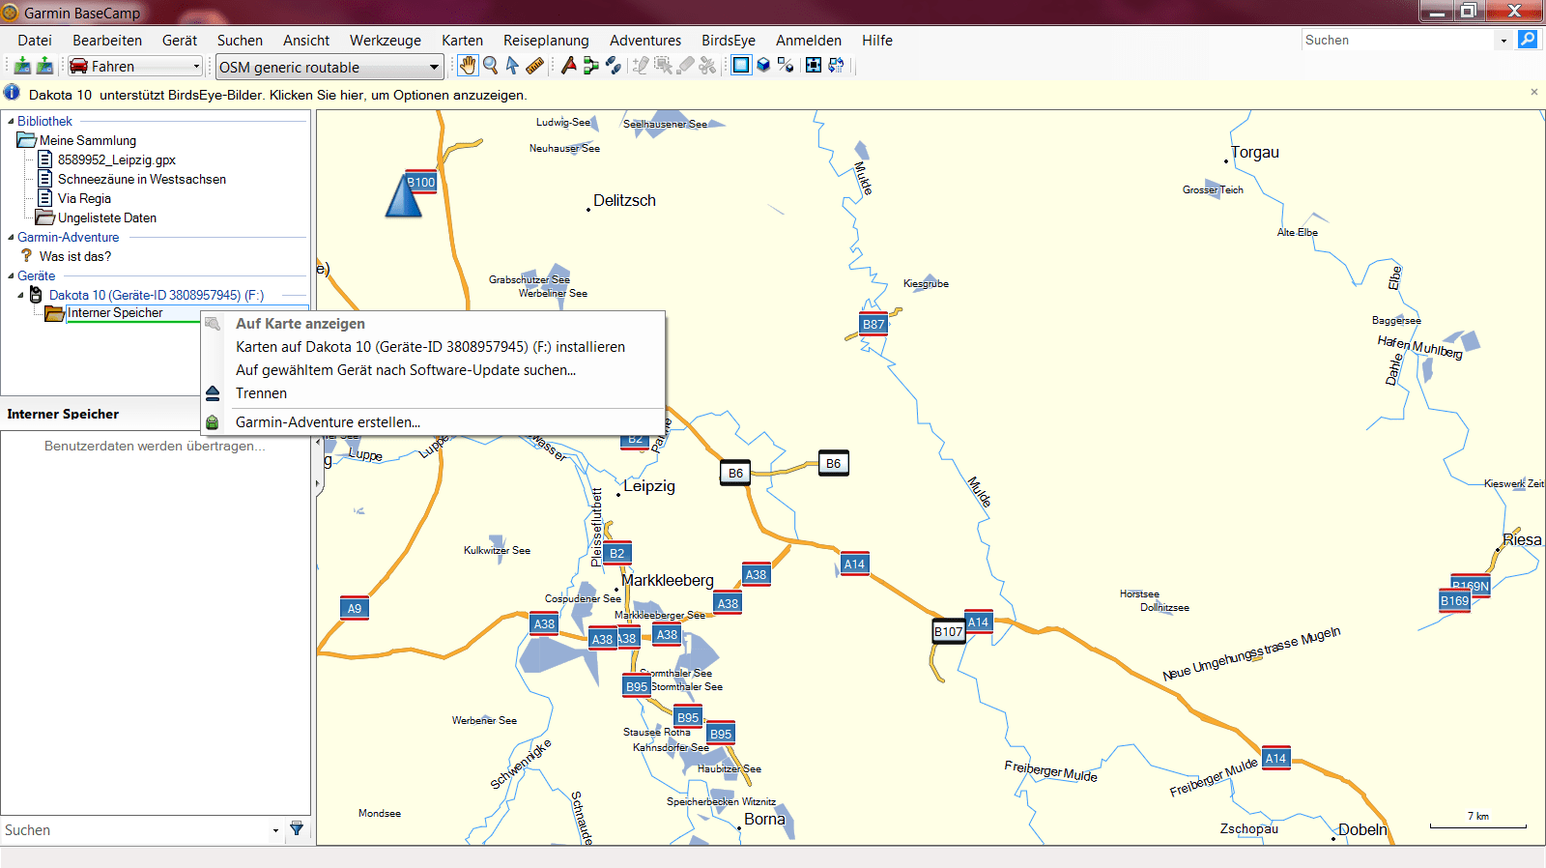Open the Adventures menu
The image size is (1546, 868).
645,41
